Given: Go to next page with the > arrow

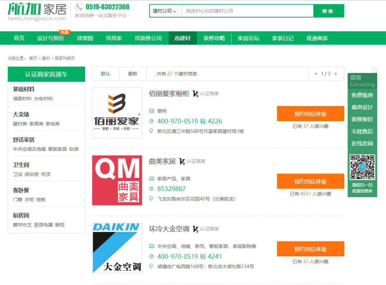Looking at the screenshot, I should [336, 74].
